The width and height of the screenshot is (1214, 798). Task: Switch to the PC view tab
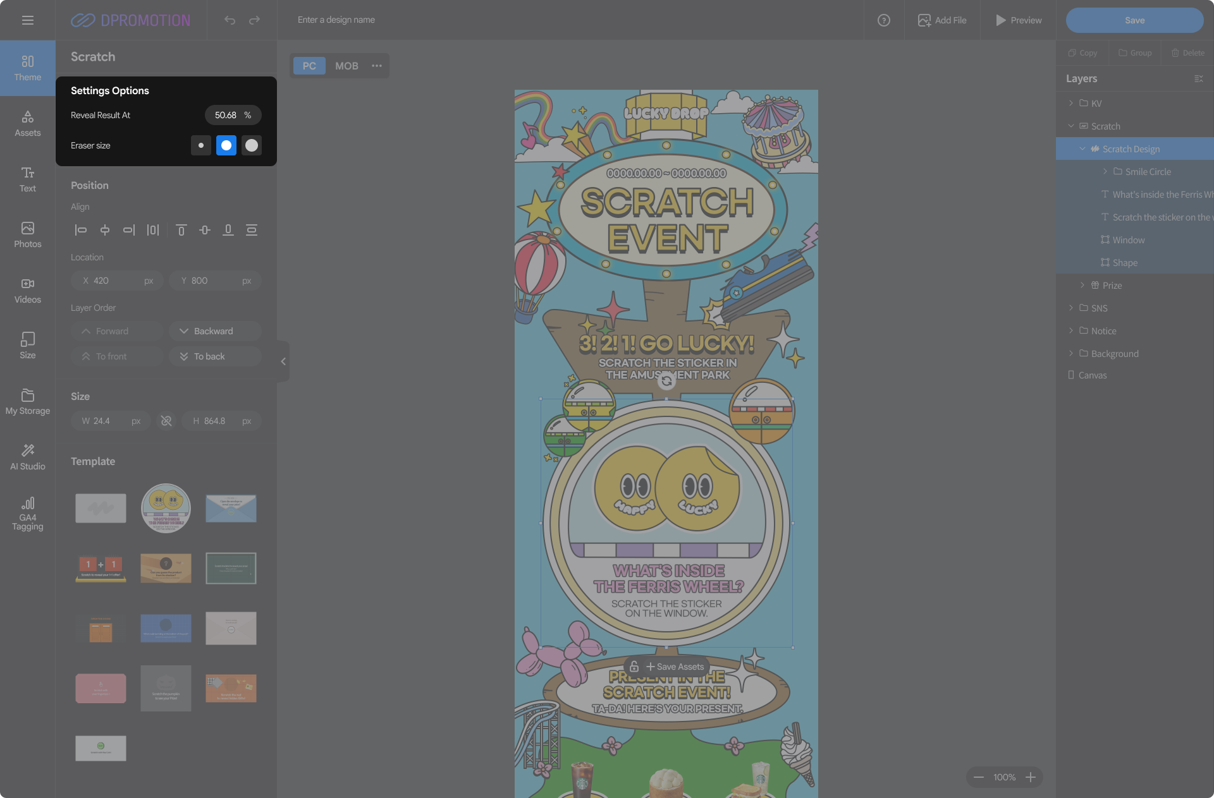tap(309, 66)
